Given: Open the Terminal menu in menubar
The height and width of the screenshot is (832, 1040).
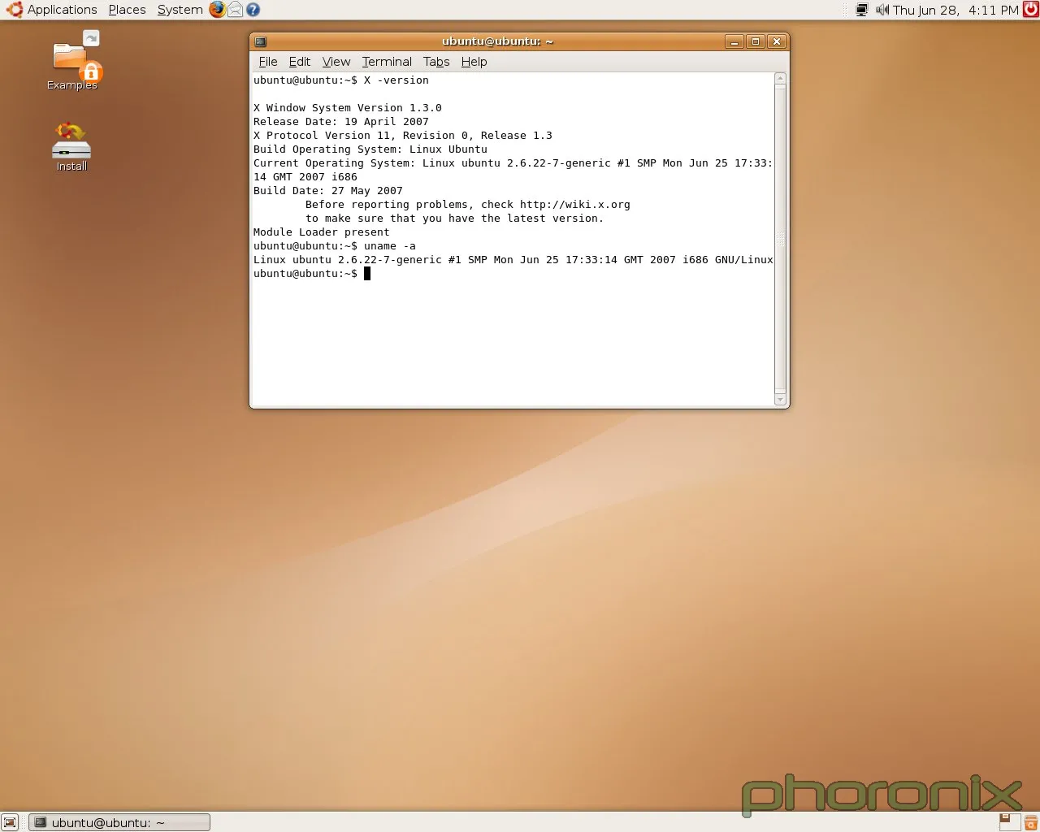Looking at the screenshot, I should click(387, 62).
